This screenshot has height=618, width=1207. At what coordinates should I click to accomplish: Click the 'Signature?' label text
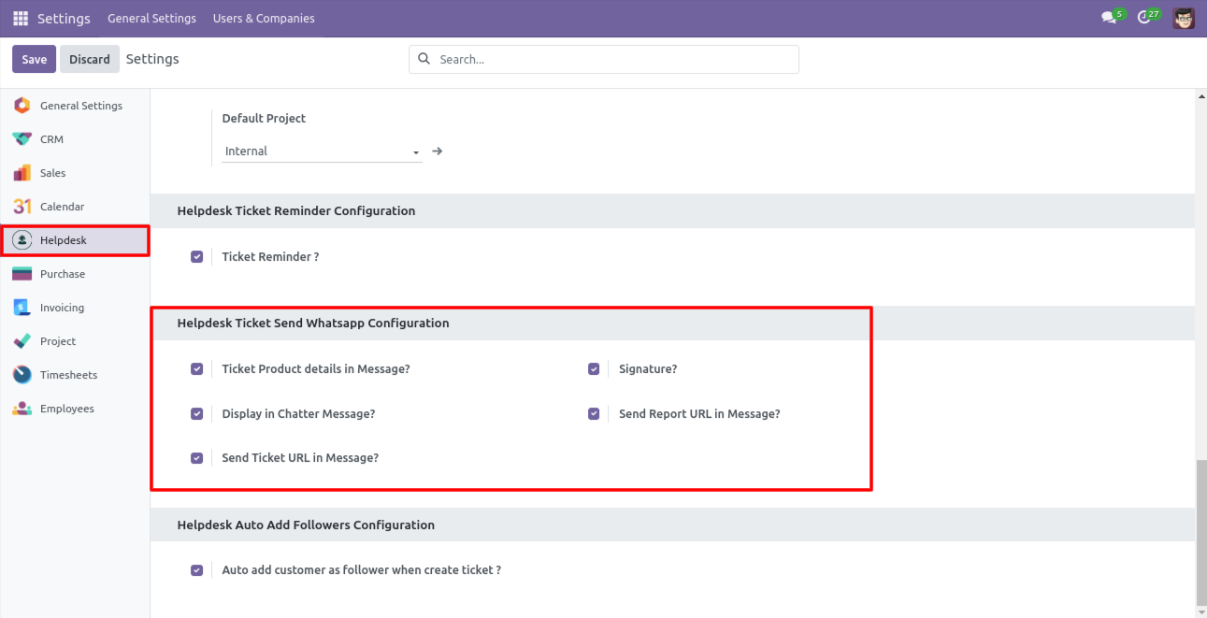[x=648, y=369]
